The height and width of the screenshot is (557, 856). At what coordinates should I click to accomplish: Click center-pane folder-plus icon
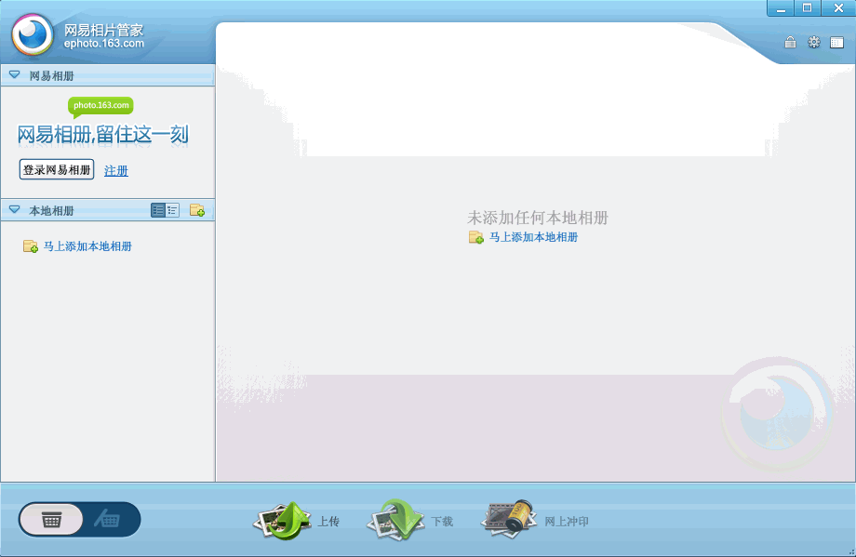coord(476,237)
